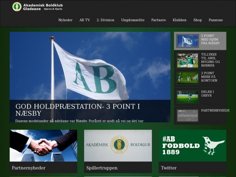Screen dimensions: 236x177
Task: Open the Twitter tile label
Action: [x=169, y=168]
